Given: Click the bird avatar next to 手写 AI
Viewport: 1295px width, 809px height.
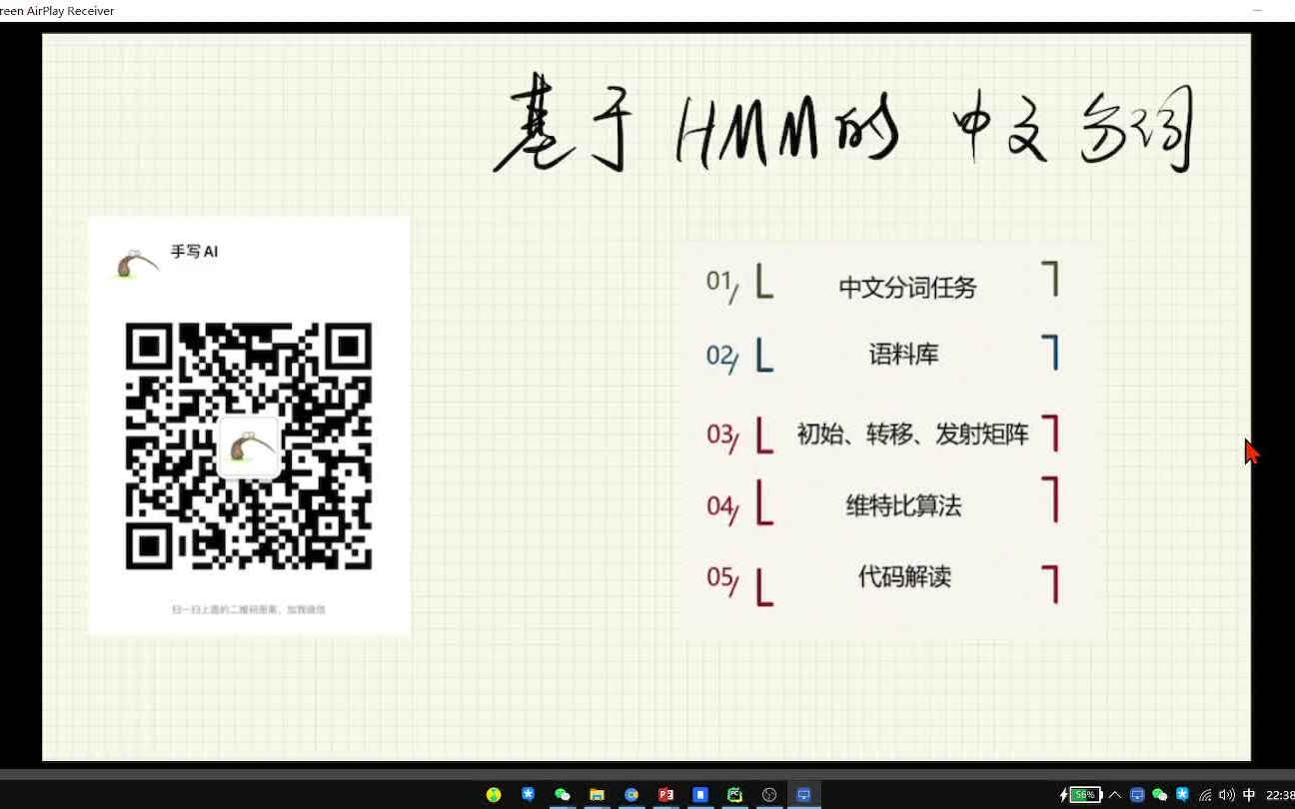Looking at the screenshot, I should (137, 263).
